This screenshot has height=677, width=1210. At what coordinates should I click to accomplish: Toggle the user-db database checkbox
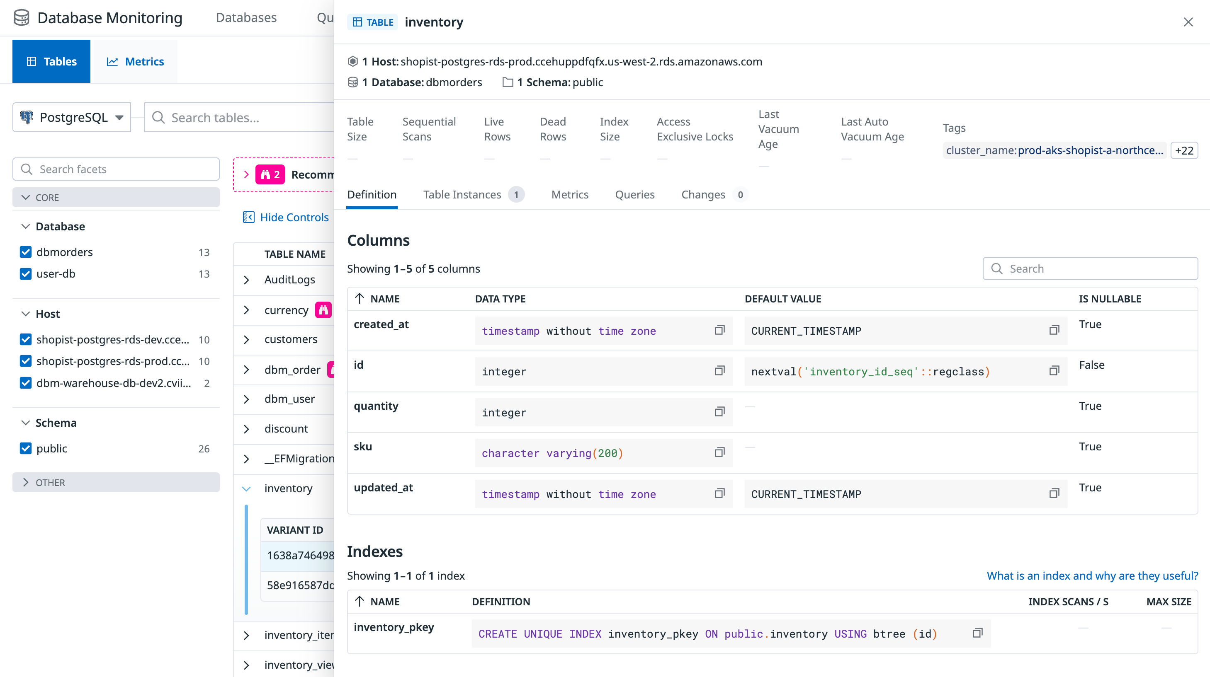coord(26,274)
